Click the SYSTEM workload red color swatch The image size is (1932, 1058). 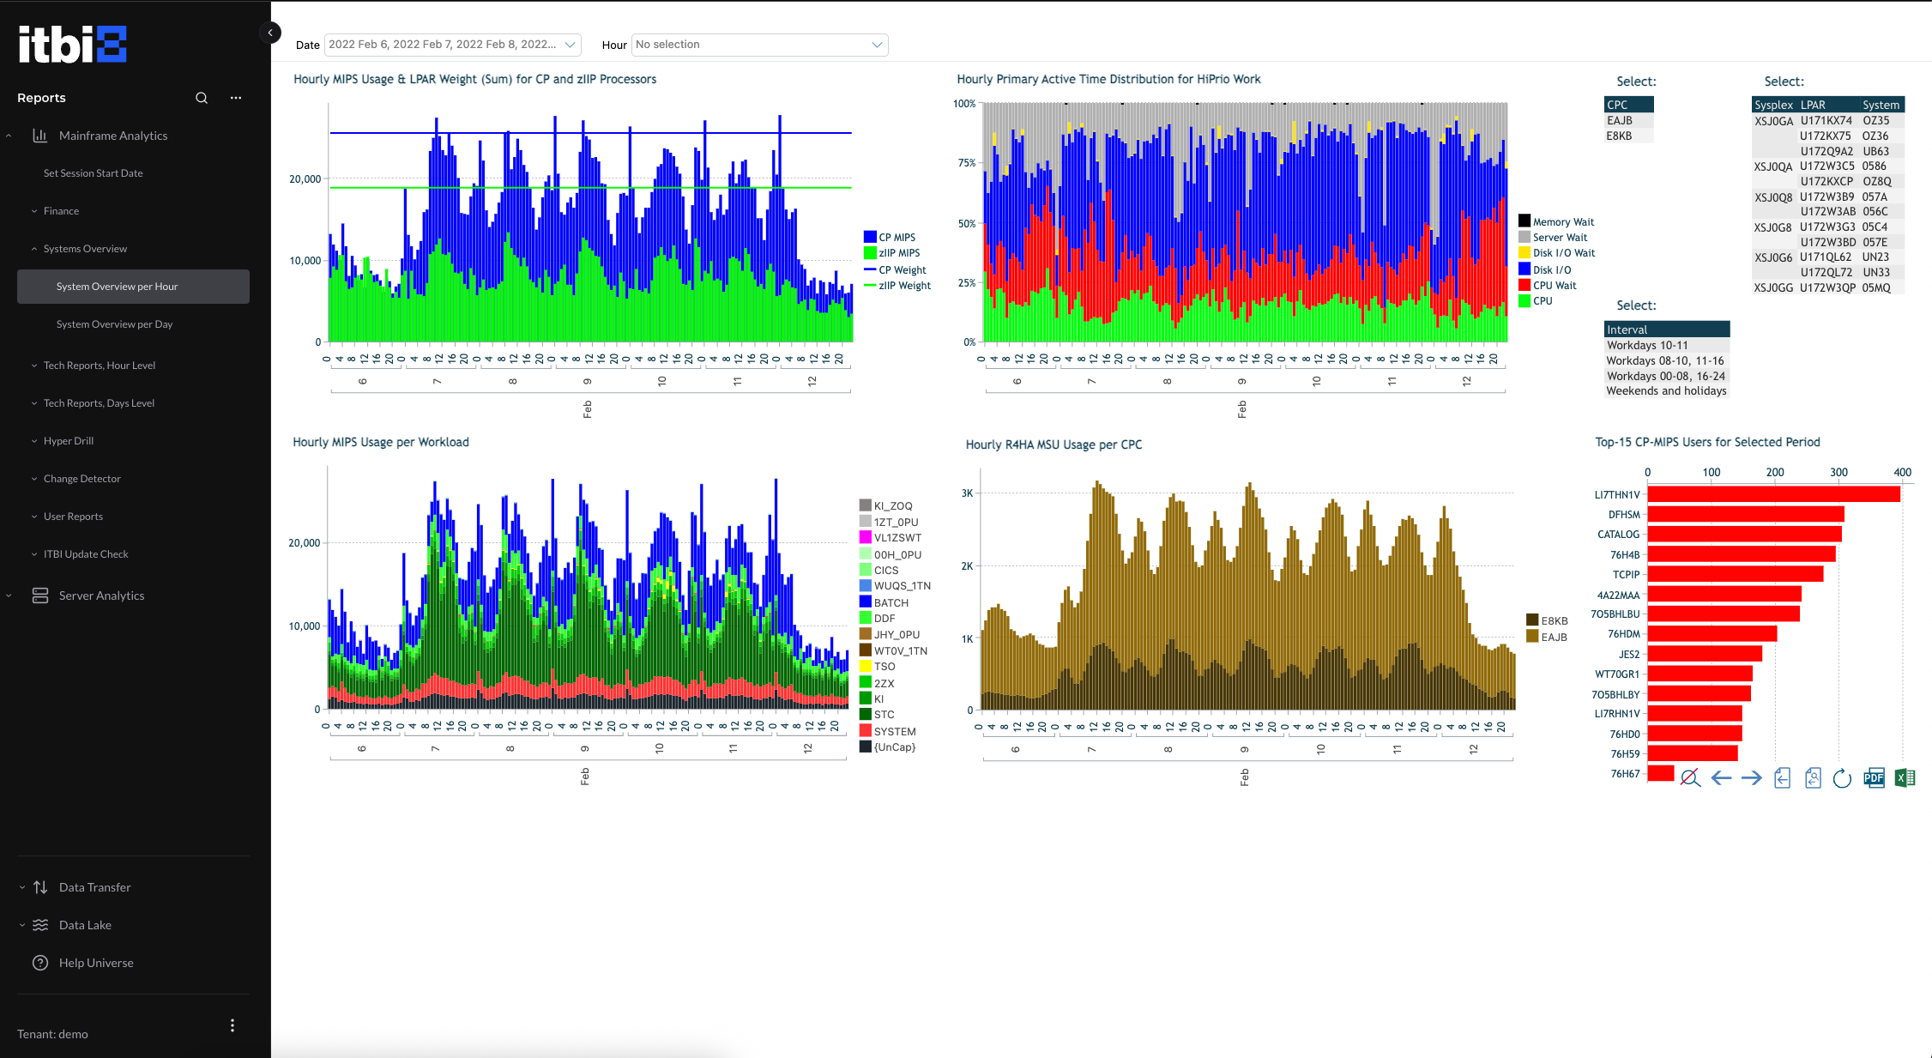(x=866, y=731)
